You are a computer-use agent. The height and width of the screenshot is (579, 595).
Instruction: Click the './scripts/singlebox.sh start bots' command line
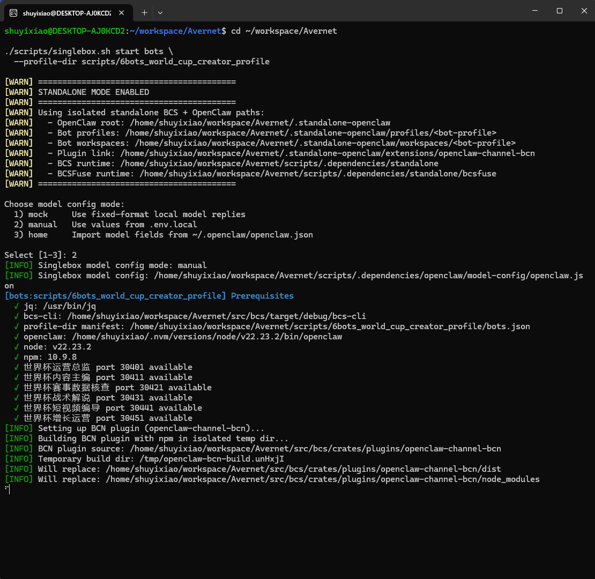[x=89, y=51]
